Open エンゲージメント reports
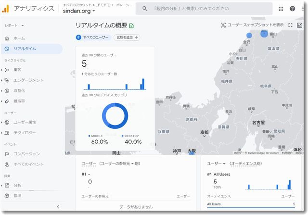This screenshot has width=308, height=215. (x=28, y=80)
